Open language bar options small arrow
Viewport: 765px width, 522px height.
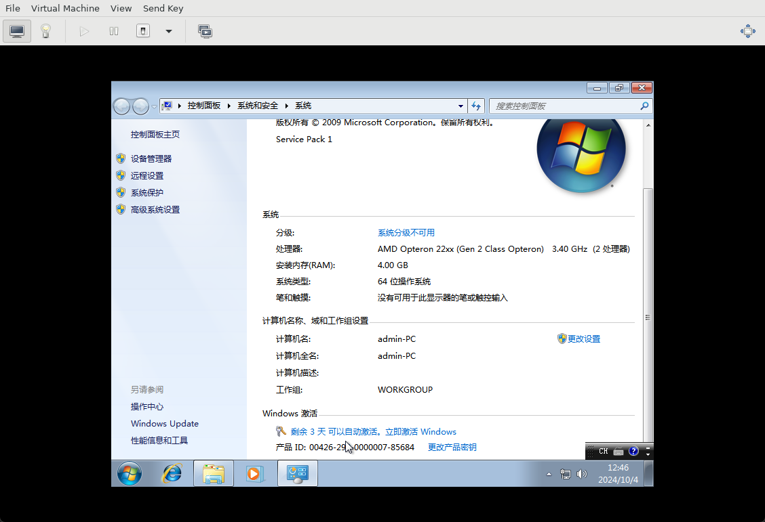click(648, 454)
